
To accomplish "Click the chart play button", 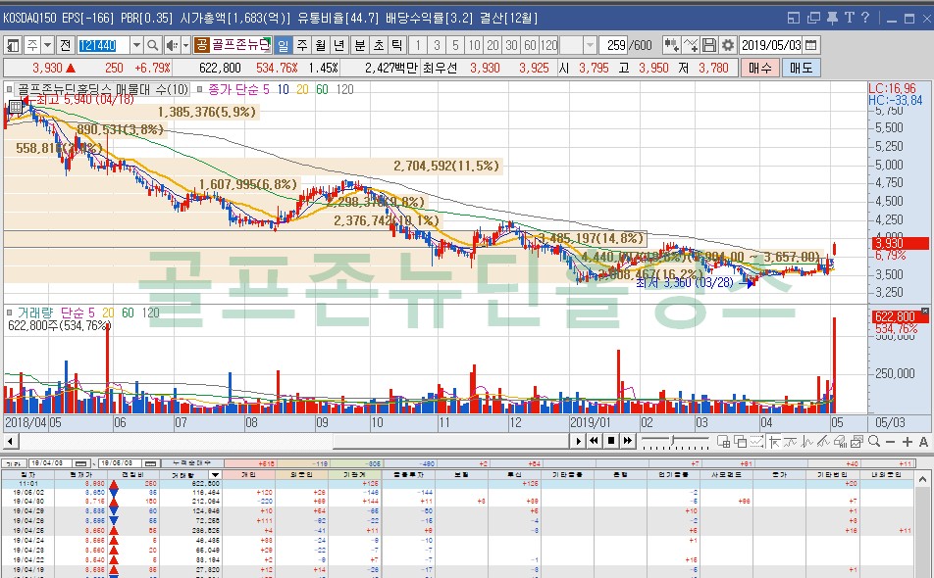I will tap(578, 441).
